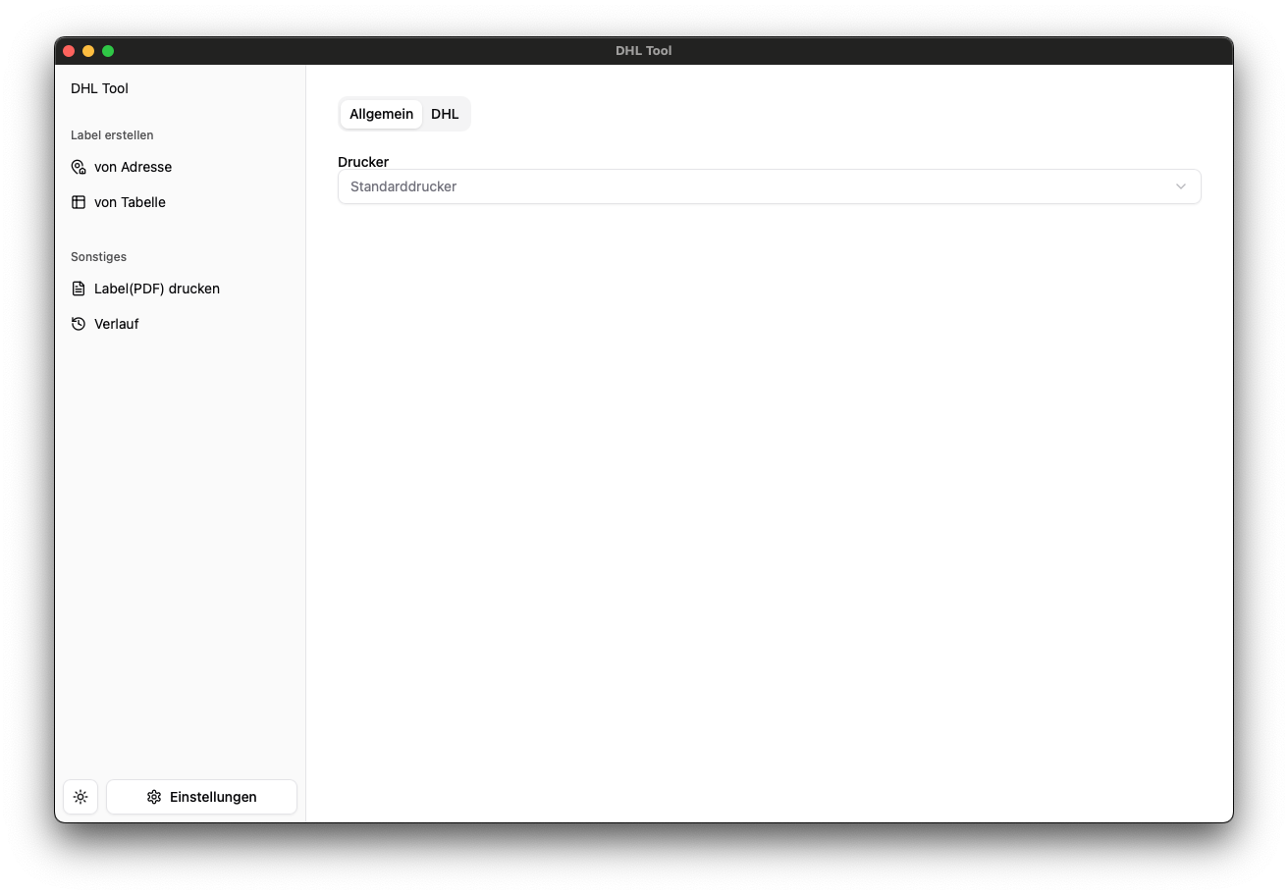Click the map pin icon beside von Adresse
1288x895 pixels.
[x=79, y=167]
